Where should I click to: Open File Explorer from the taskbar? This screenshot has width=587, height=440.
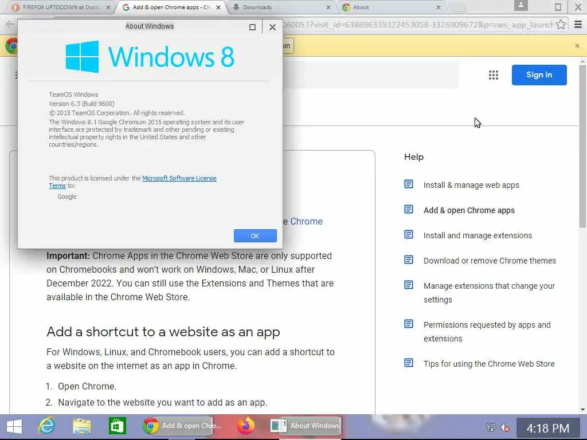point(81,426)
